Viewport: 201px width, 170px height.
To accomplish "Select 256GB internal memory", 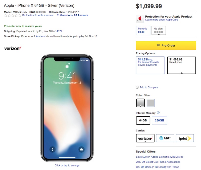I will [x=159, y=121].
